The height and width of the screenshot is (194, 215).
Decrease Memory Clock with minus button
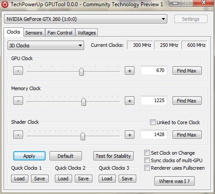[x=18, y=101]
